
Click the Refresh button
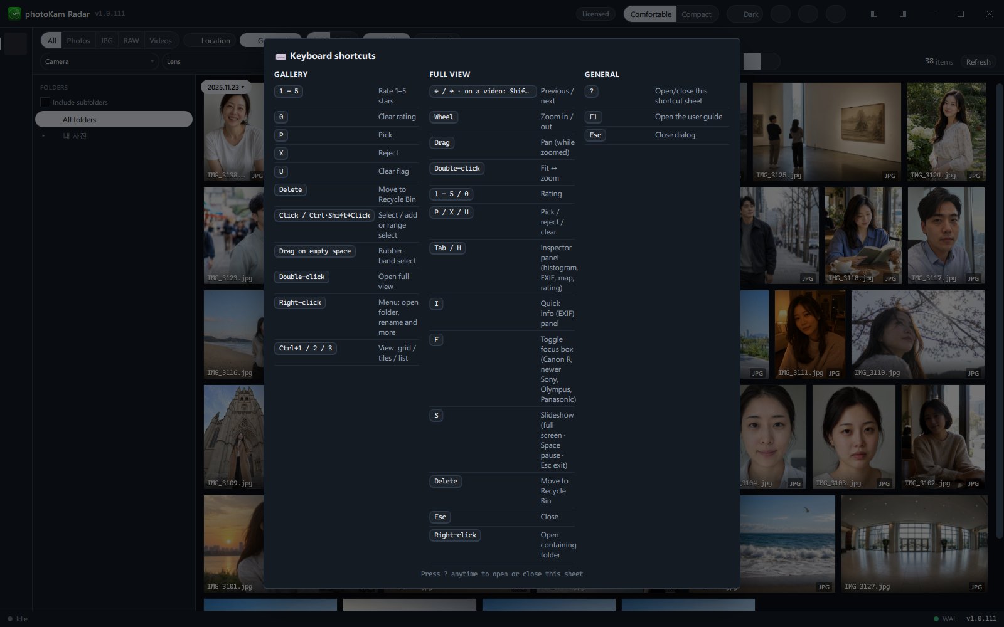pyautogui.click(x=978, y=61)
